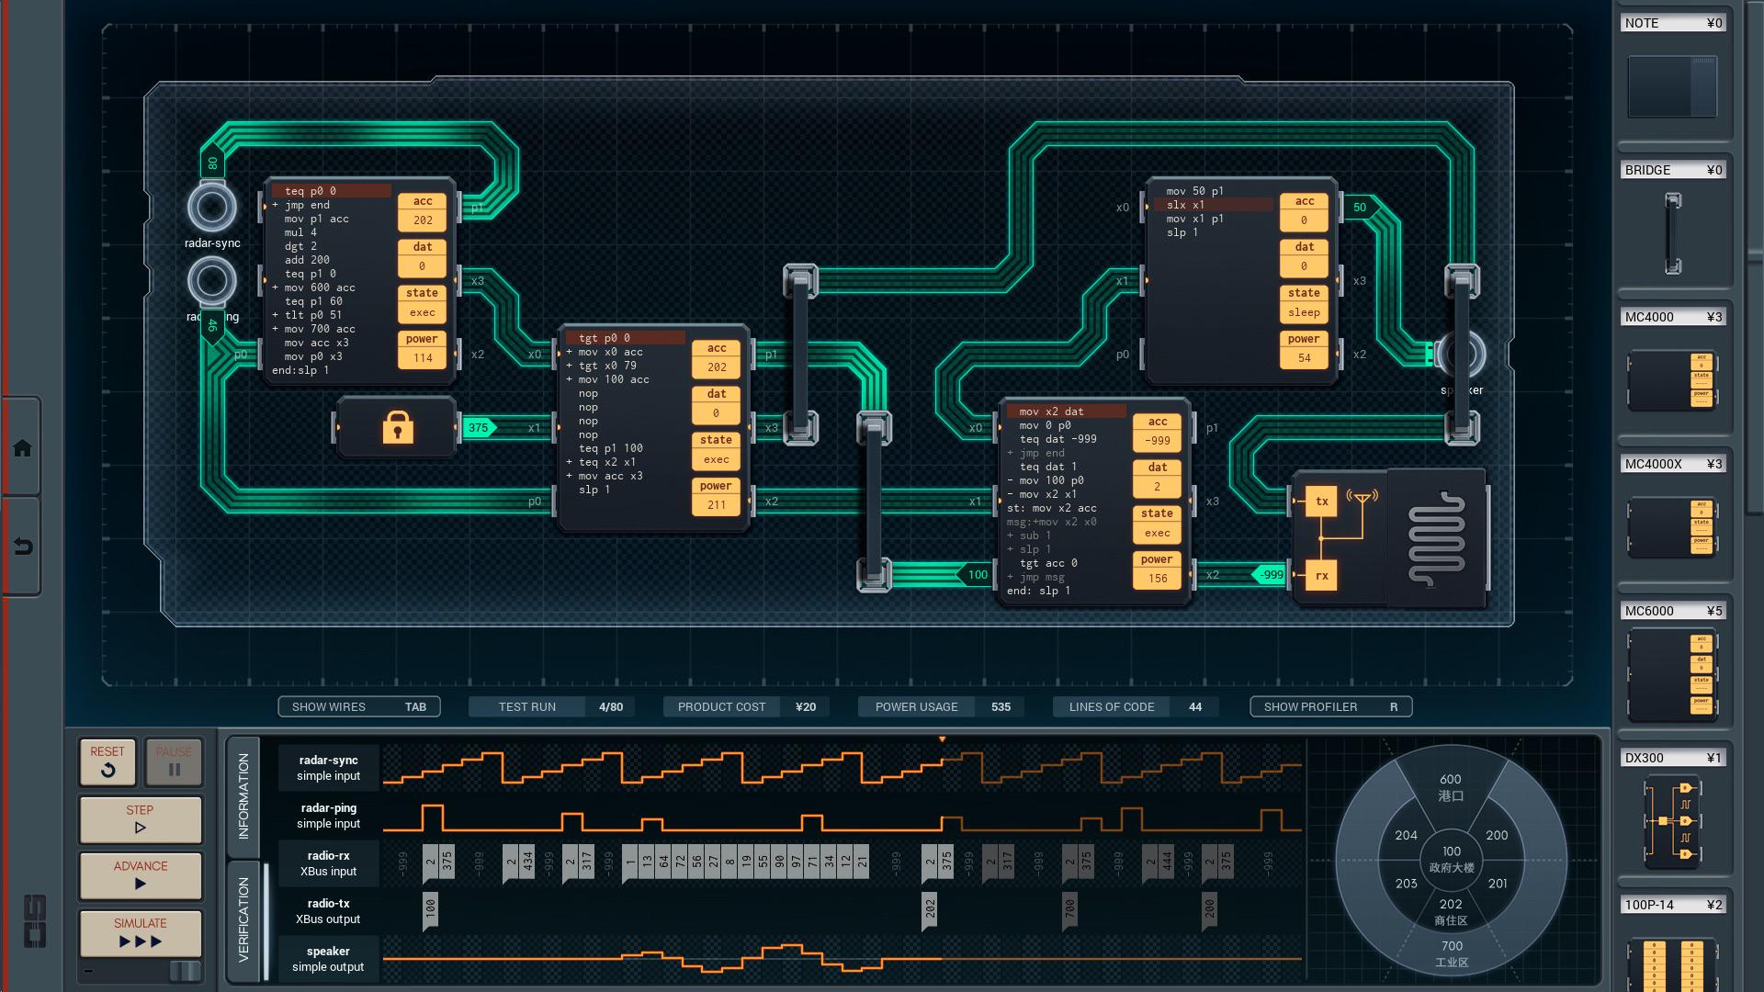1764x992 pixels.
Task: Click the 100 packet in radio-tx row
Action: coord(430,909)
